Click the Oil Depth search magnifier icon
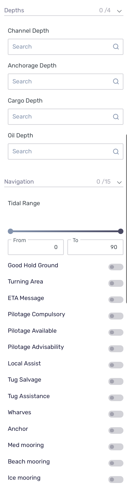Viewport: 127px width, 492px height. [116, 151]
